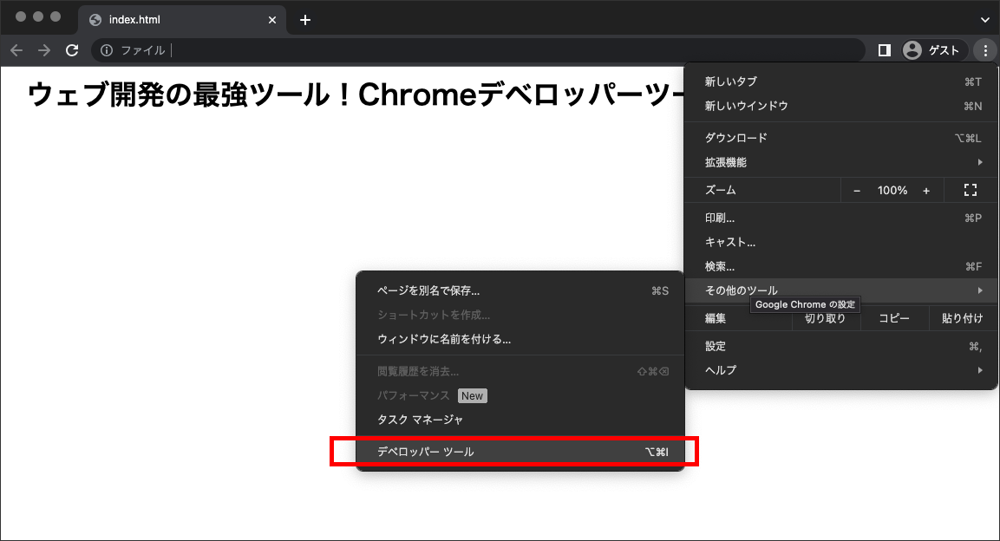1000x541 pixels.
Task: Select 印刷... menu item
Action: (x=841, y=218)
